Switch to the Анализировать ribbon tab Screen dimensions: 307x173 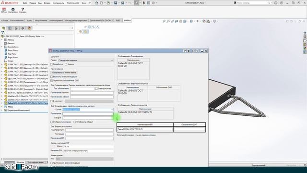pos(56,21)
